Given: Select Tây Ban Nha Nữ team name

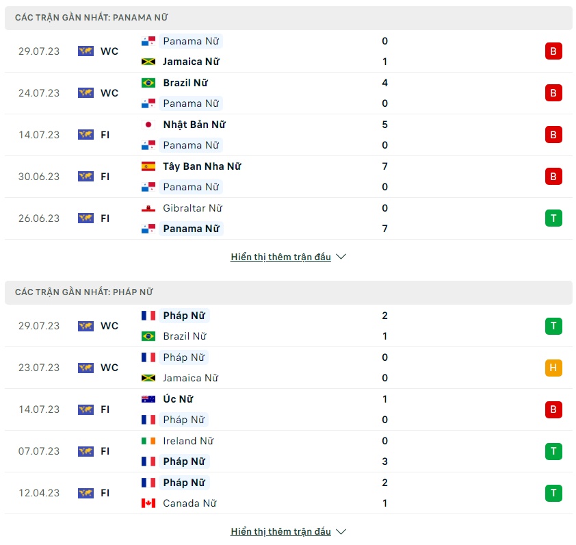Looking at the screenshot, I should click(202, 166).
